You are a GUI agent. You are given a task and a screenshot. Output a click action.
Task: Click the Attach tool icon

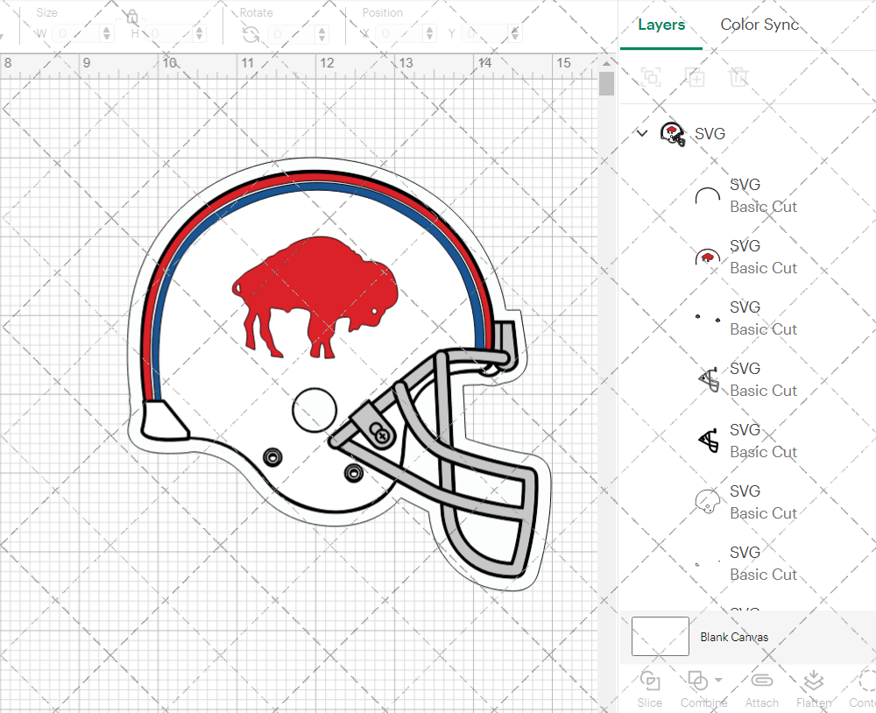coord(761,681)
